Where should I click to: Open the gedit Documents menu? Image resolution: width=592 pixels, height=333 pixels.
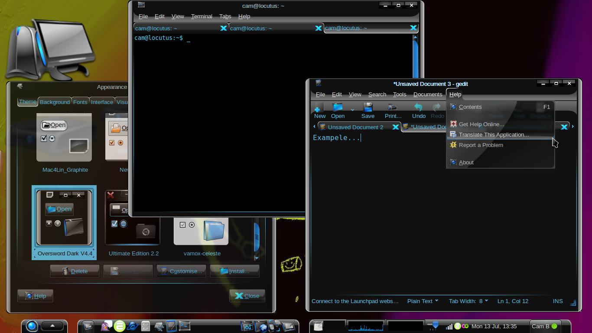(427, 94)
